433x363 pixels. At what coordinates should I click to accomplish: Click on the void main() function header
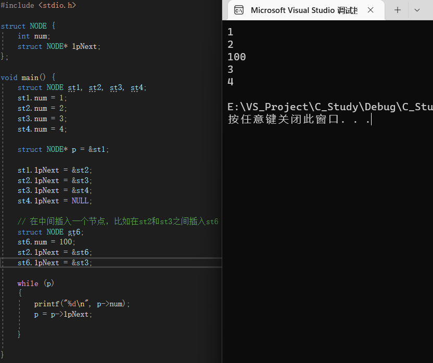27,77
